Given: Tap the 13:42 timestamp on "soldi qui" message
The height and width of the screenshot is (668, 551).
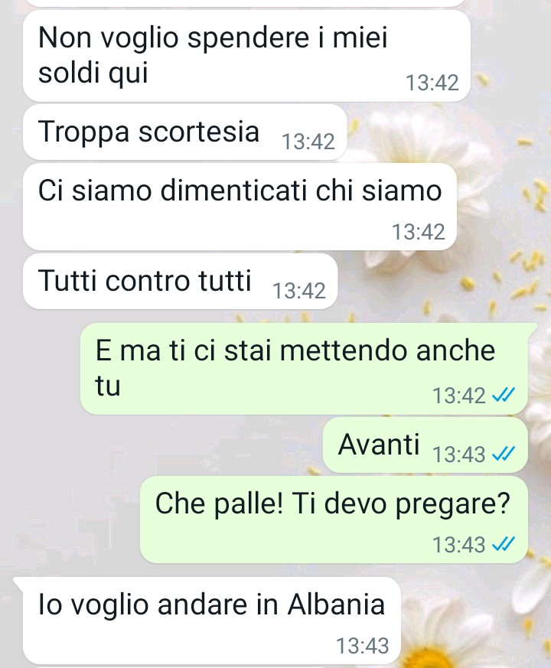Looking at the screenshot, I should coord(432,83).
